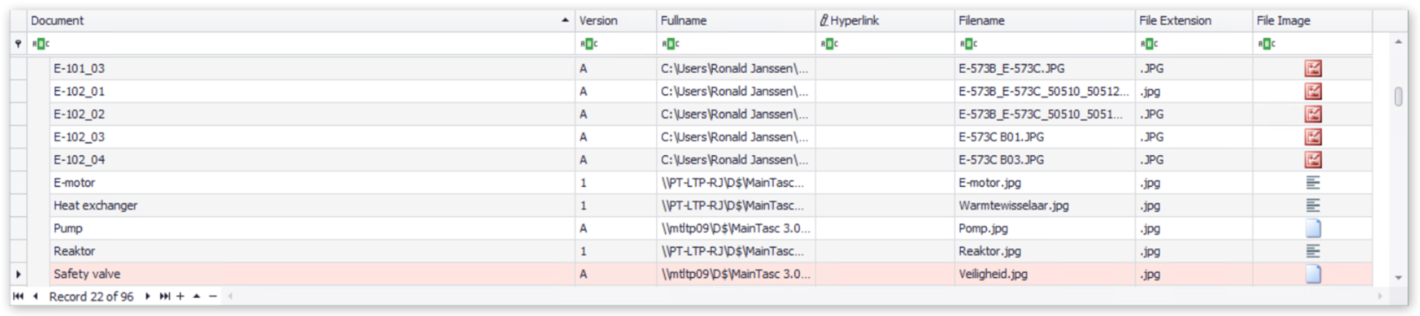The height and width of the screenshot is (316, 1420).
Task: Append a new record with plus button
Action: [x=180, y=296]
